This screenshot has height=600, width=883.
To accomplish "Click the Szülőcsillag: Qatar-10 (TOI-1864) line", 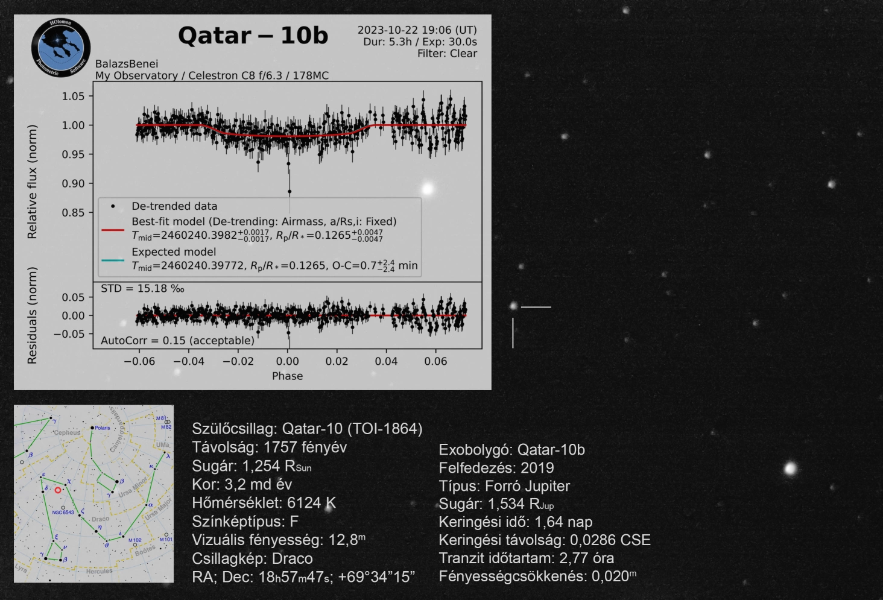I will coord(307,429).
